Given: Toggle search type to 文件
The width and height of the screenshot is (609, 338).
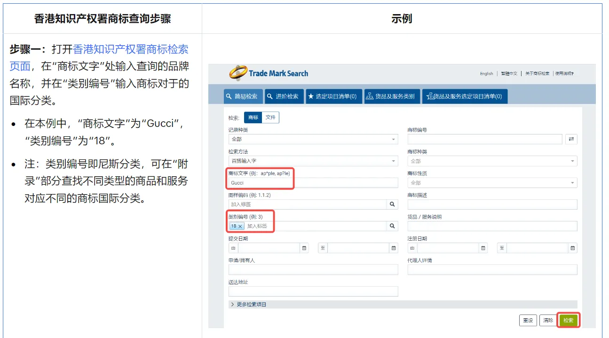Looking at the screenshot, I should (x=270, y=118).
